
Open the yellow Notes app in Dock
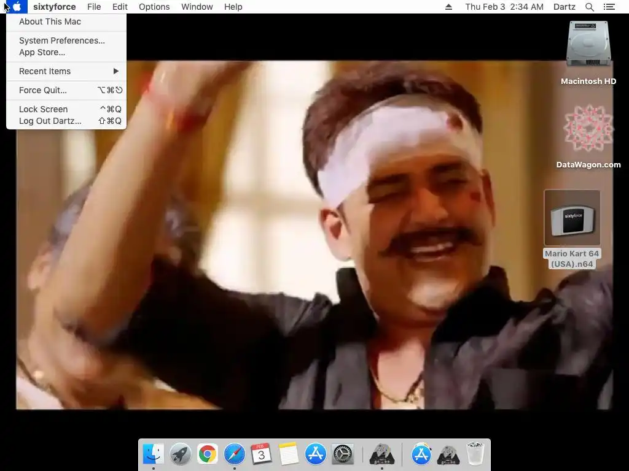coord(289,454)
